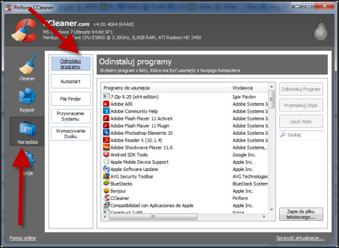339x248 pixels.
Task: Click the Sprawdź aktualizacje link
Action: click(299, 238)
